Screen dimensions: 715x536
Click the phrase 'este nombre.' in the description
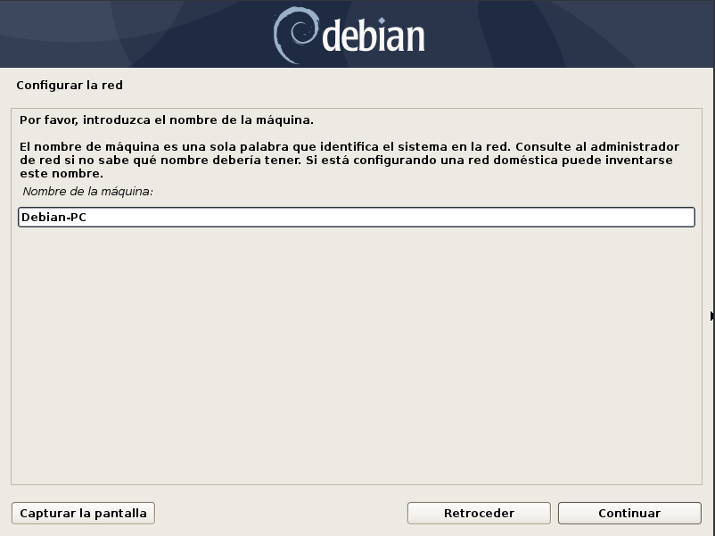(x=62, y=174)
